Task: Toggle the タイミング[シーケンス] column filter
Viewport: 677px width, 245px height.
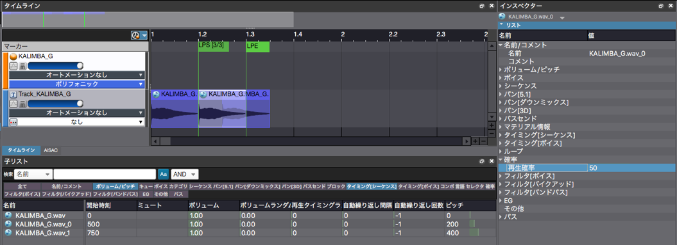Action: tap(372, 186)
